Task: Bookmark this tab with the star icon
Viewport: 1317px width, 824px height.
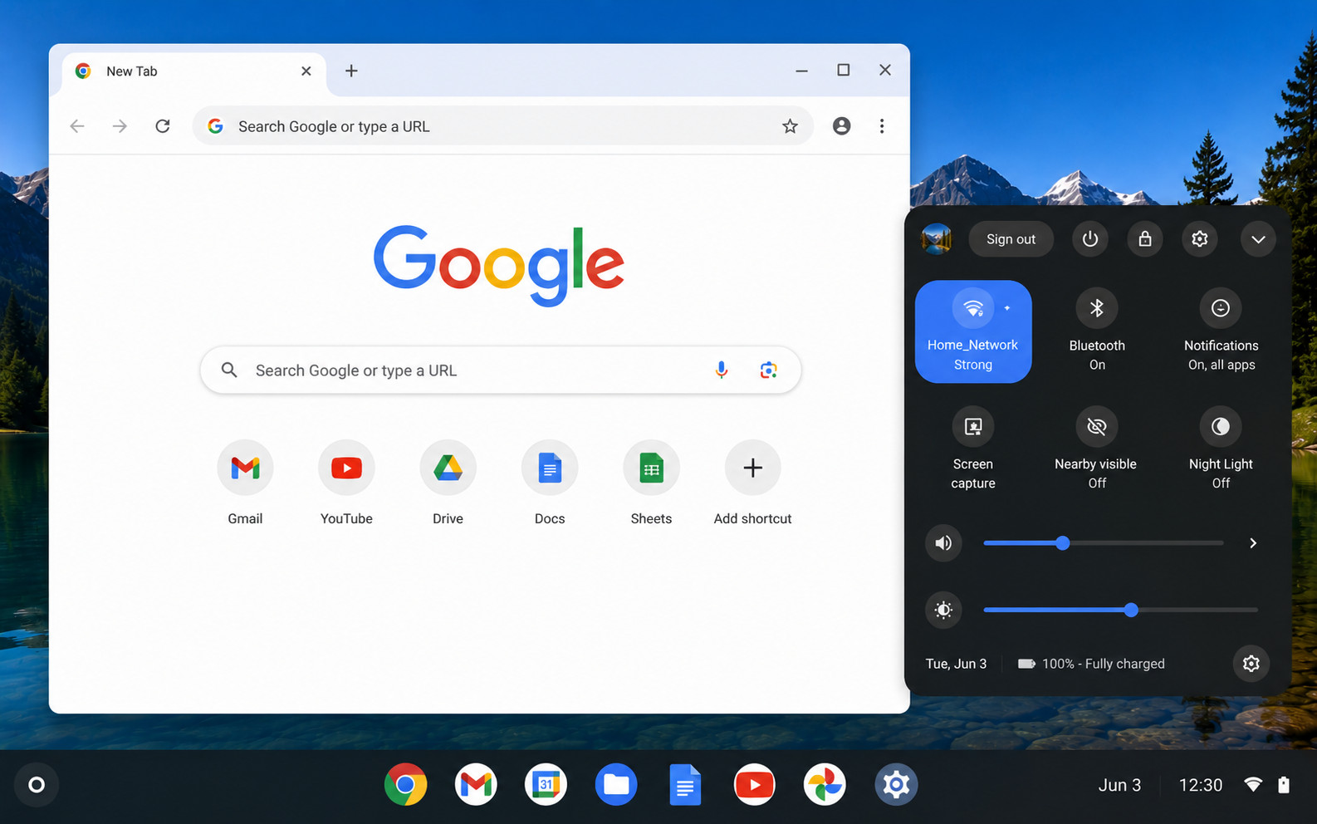Action: (x=790, y=126)
